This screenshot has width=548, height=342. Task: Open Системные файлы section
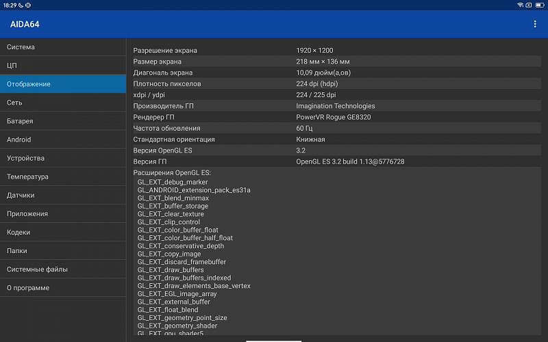[63, 269]
